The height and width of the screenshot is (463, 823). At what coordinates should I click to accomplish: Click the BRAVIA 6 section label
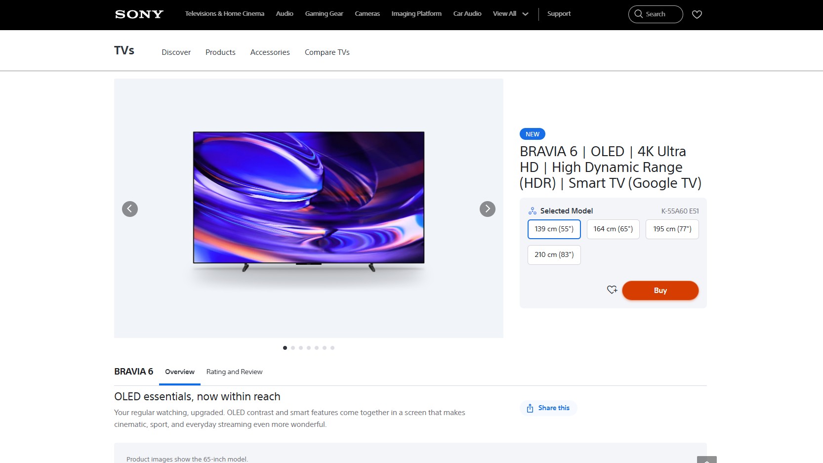134,372
